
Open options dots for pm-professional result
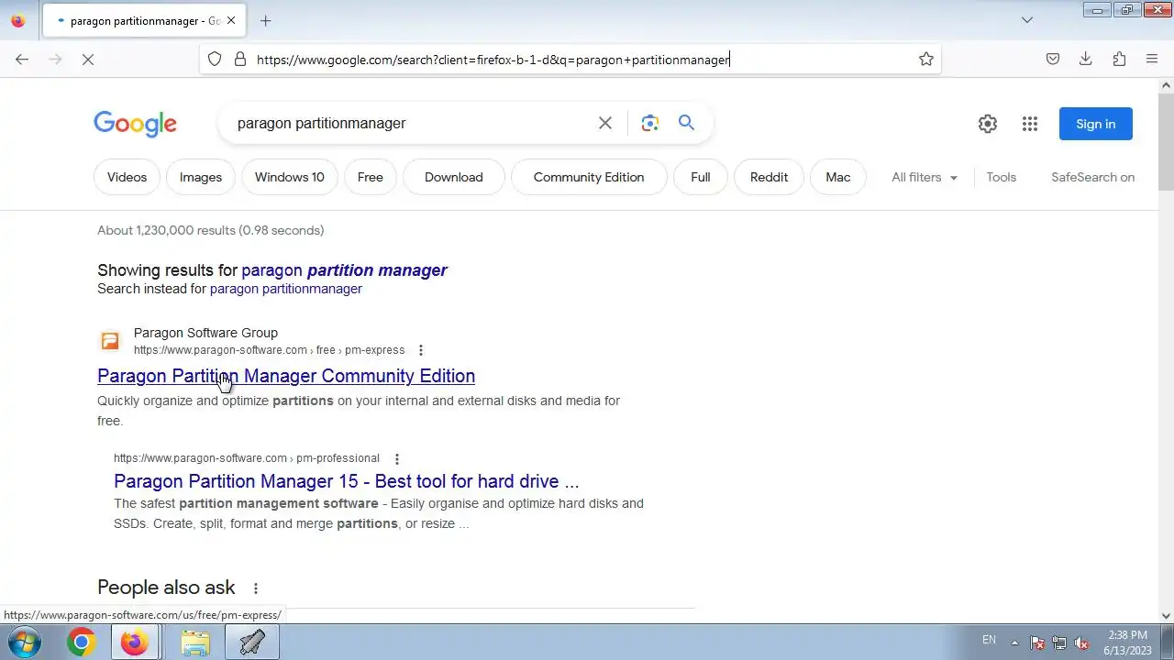pyautogui.click(x=397, y=458)
